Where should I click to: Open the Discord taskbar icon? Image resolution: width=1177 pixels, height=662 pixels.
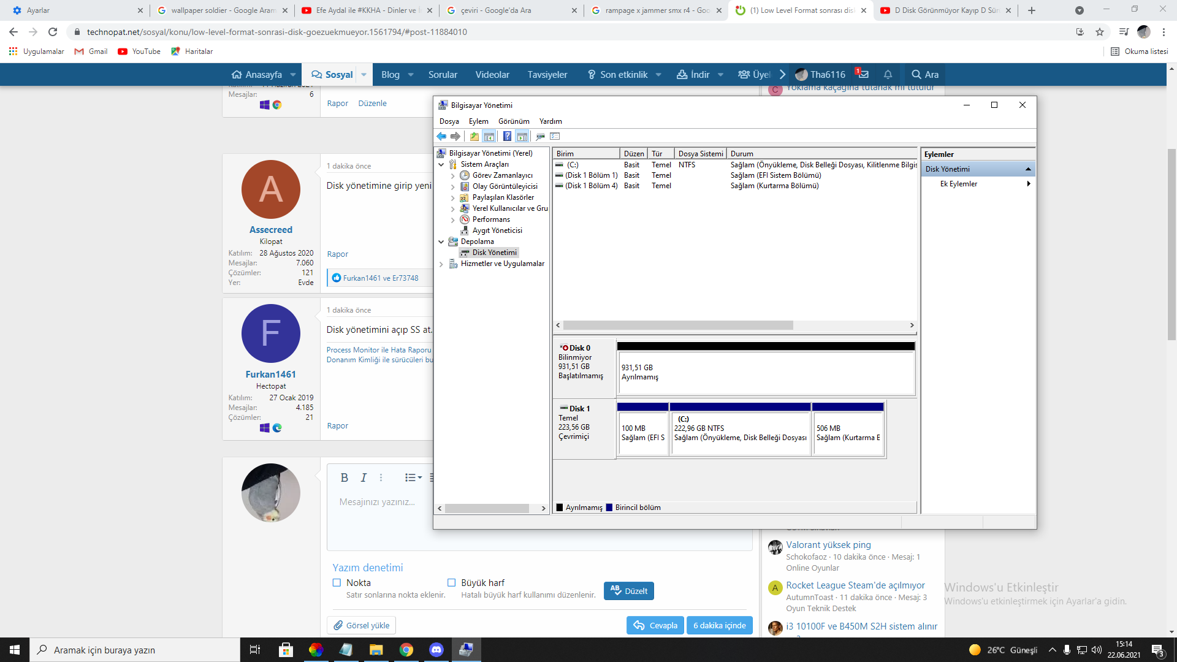pyautogui.click(x=436, y=650)
